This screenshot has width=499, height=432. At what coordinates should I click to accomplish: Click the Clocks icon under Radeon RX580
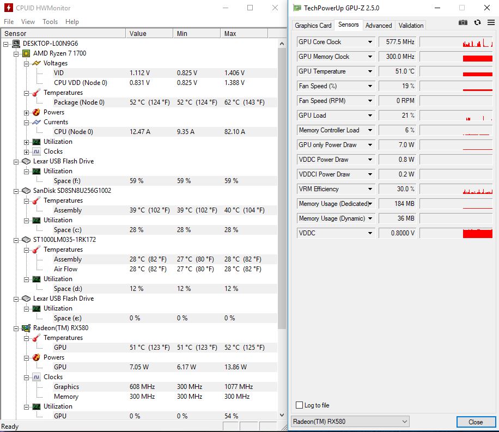pyautogui.click(x=36, y=377)
